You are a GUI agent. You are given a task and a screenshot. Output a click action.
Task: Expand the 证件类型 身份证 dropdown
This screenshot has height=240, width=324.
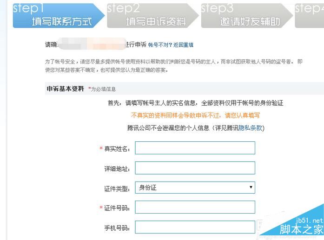point(195,188)
